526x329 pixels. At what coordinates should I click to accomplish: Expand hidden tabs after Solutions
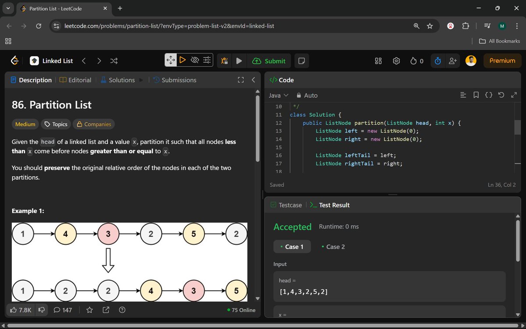[x=141, y=80]
